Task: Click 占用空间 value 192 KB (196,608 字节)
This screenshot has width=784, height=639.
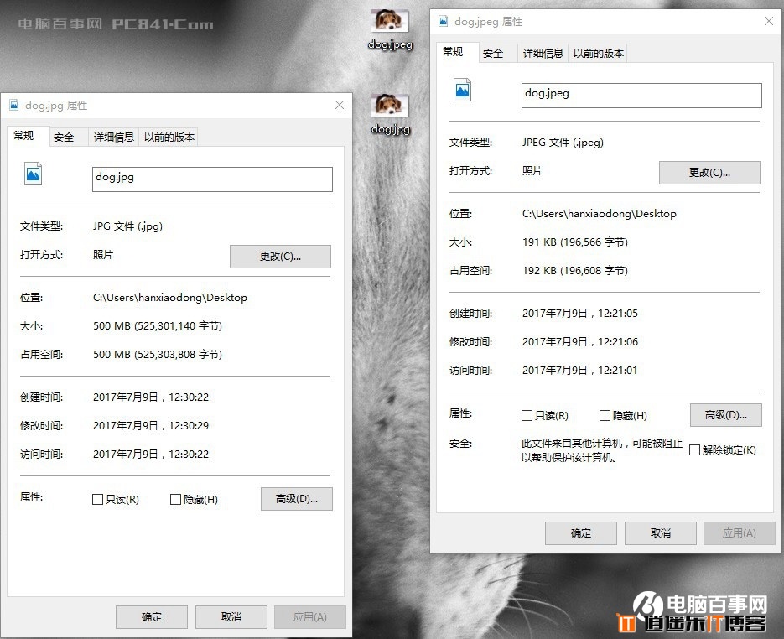Action: [575, 271]
